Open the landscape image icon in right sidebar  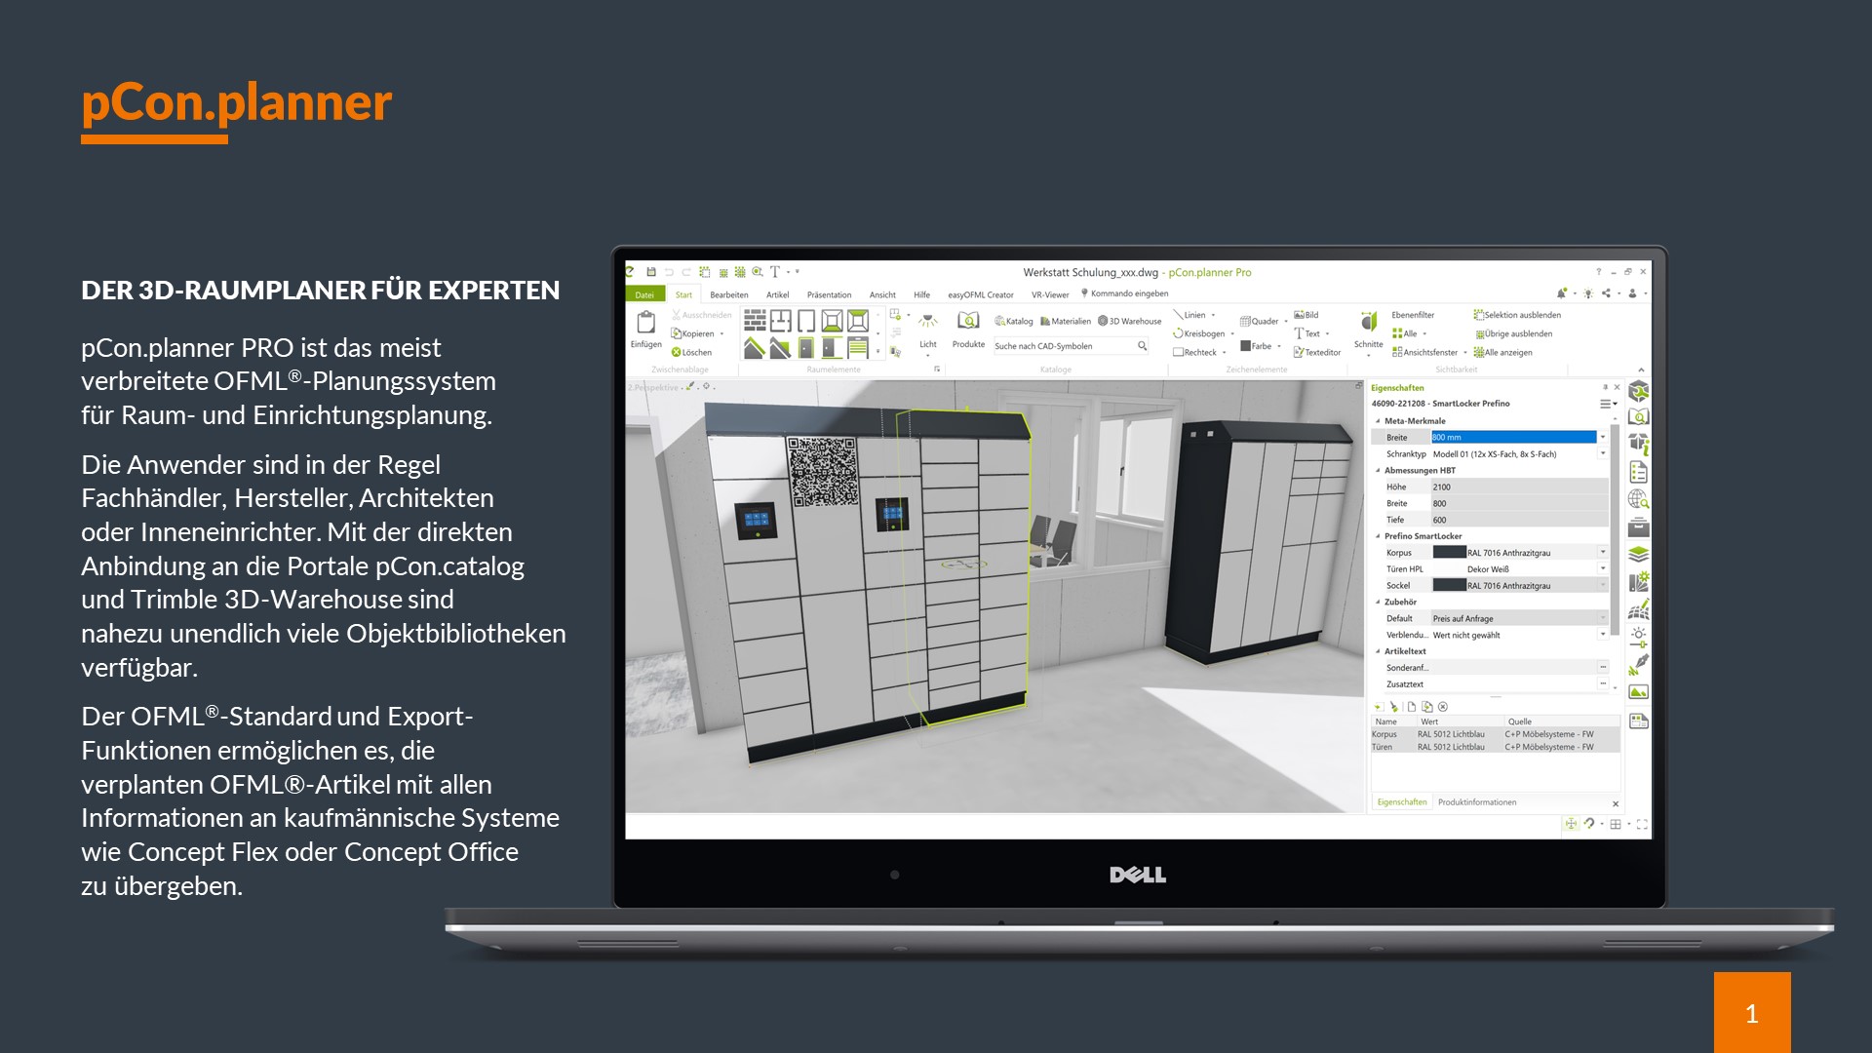click(1639, 692)
